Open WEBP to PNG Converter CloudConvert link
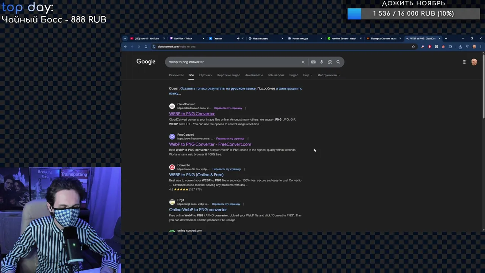This screenshot has height=273, width=485. coord(192,114)
